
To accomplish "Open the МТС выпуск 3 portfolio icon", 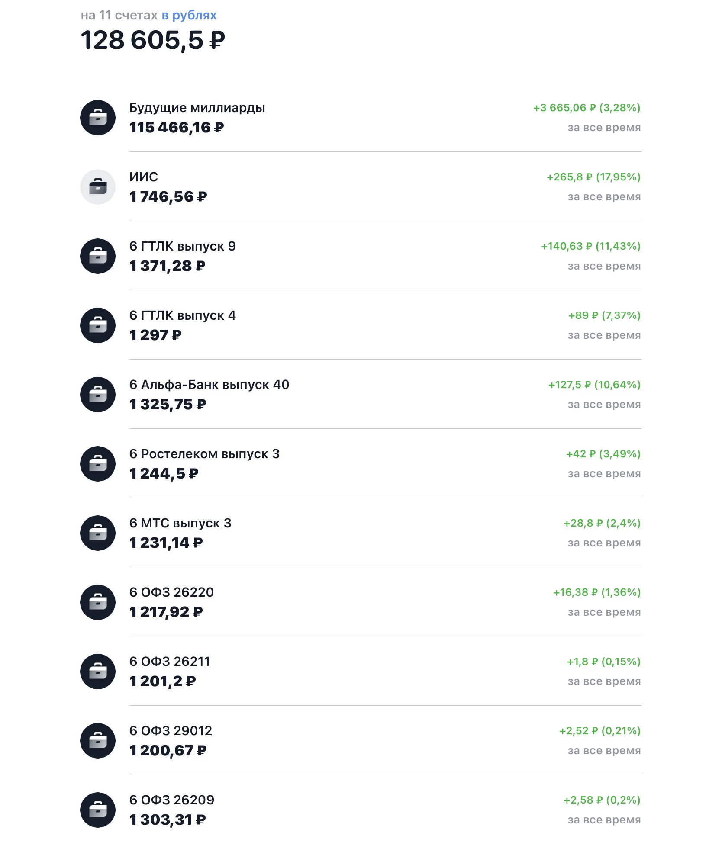I will coord(98,533).
